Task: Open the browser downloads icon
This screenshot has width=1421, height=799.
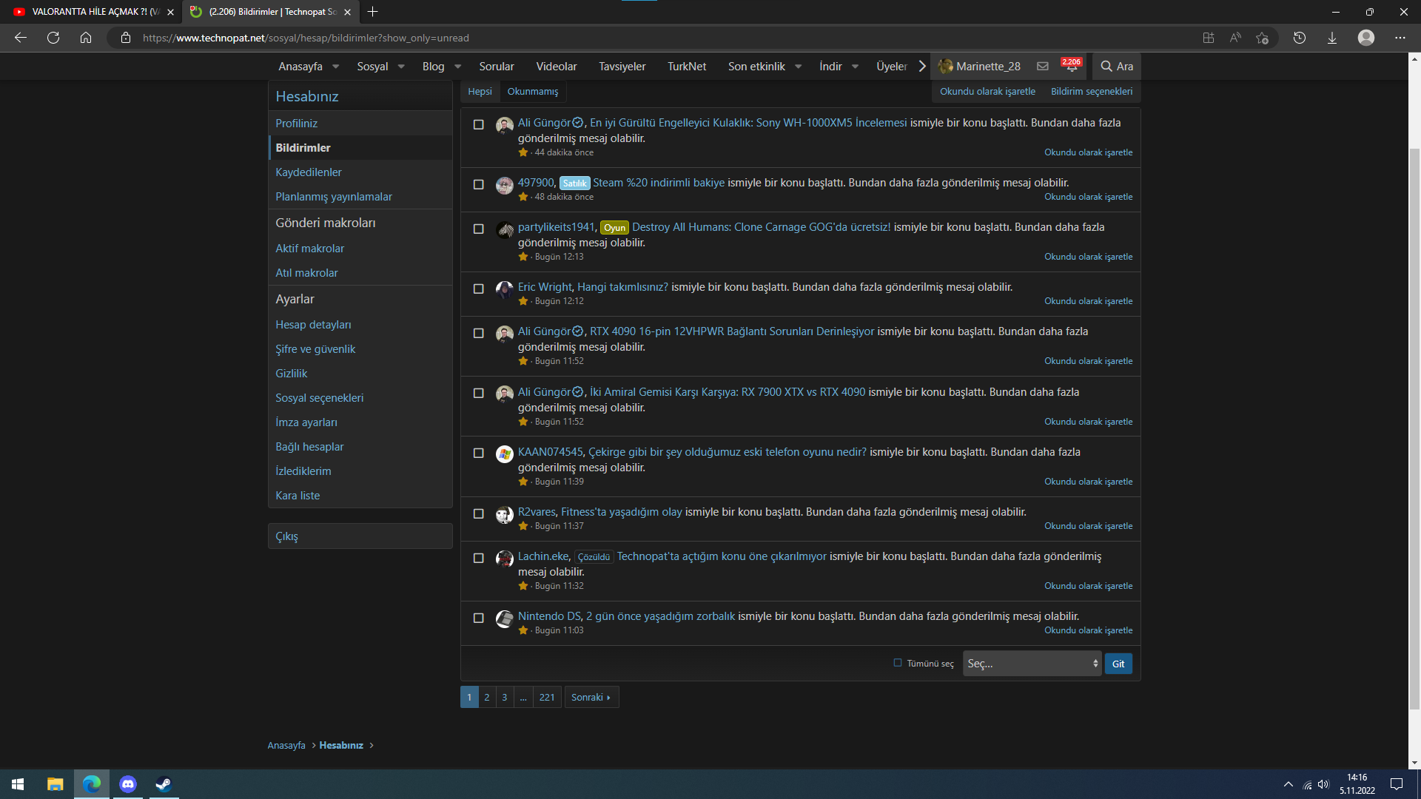Action: tap(1331, 38)
